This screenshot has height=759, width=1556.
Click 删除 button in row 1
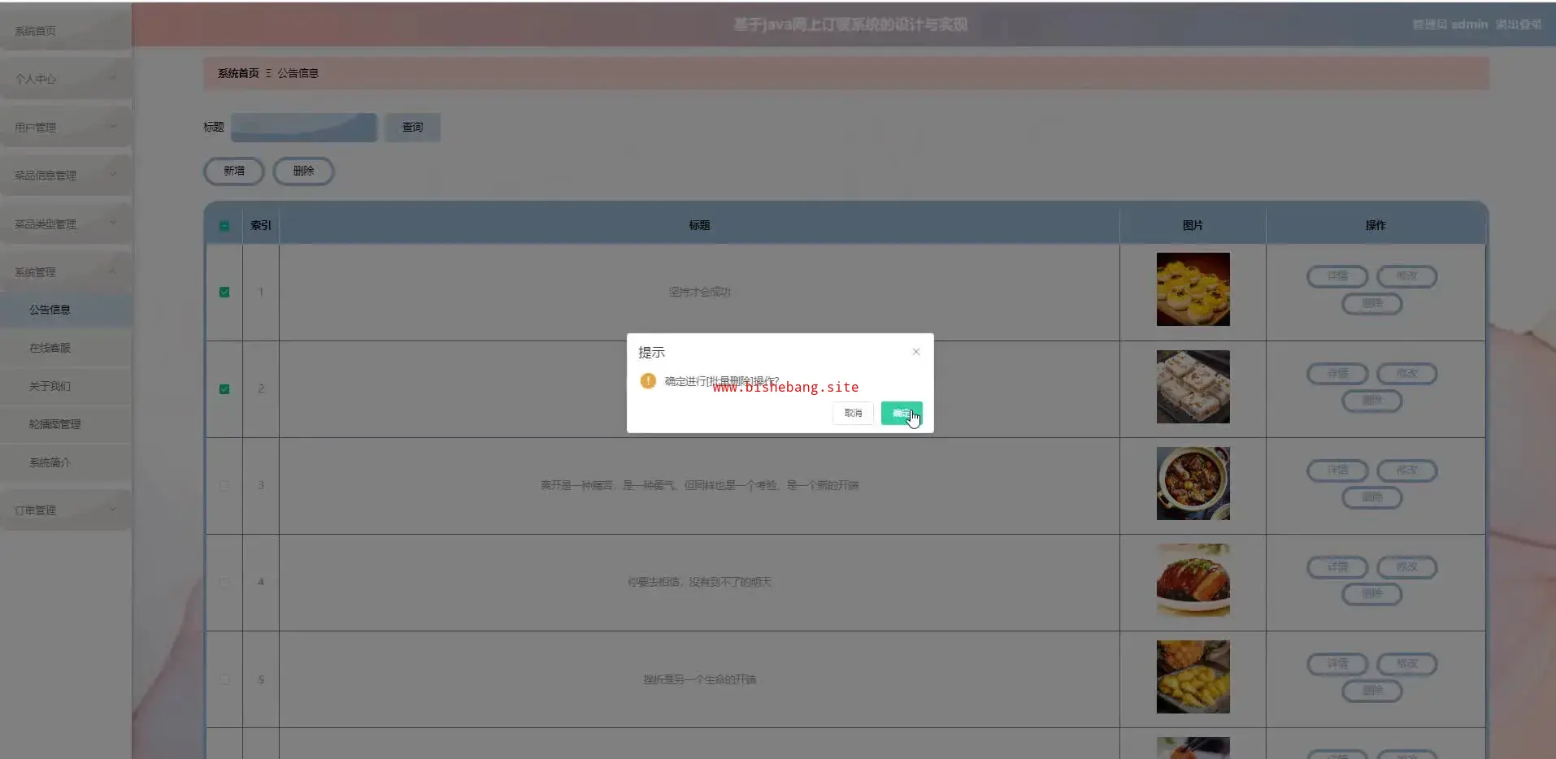(x=1372, y=304)
